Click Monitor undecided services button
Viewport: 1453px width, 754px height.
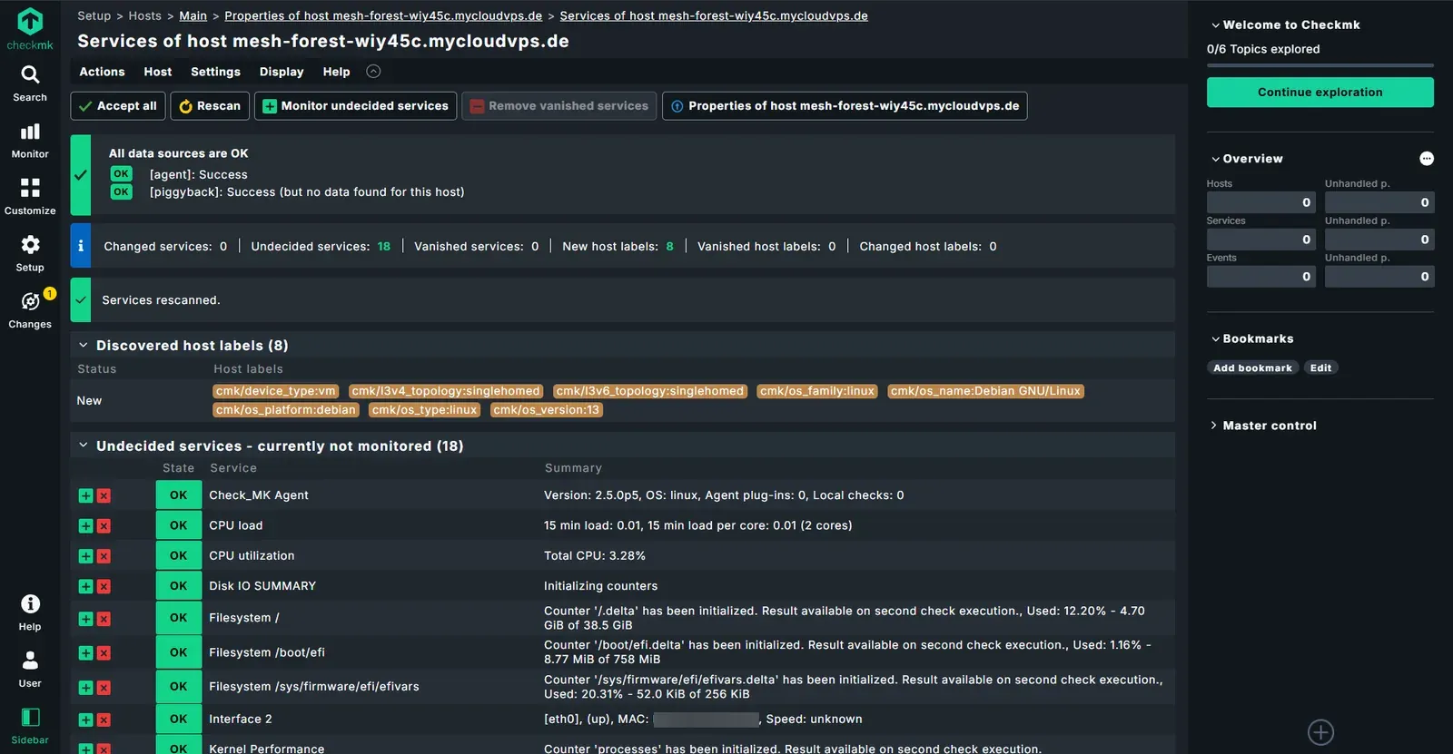(355, 106)
